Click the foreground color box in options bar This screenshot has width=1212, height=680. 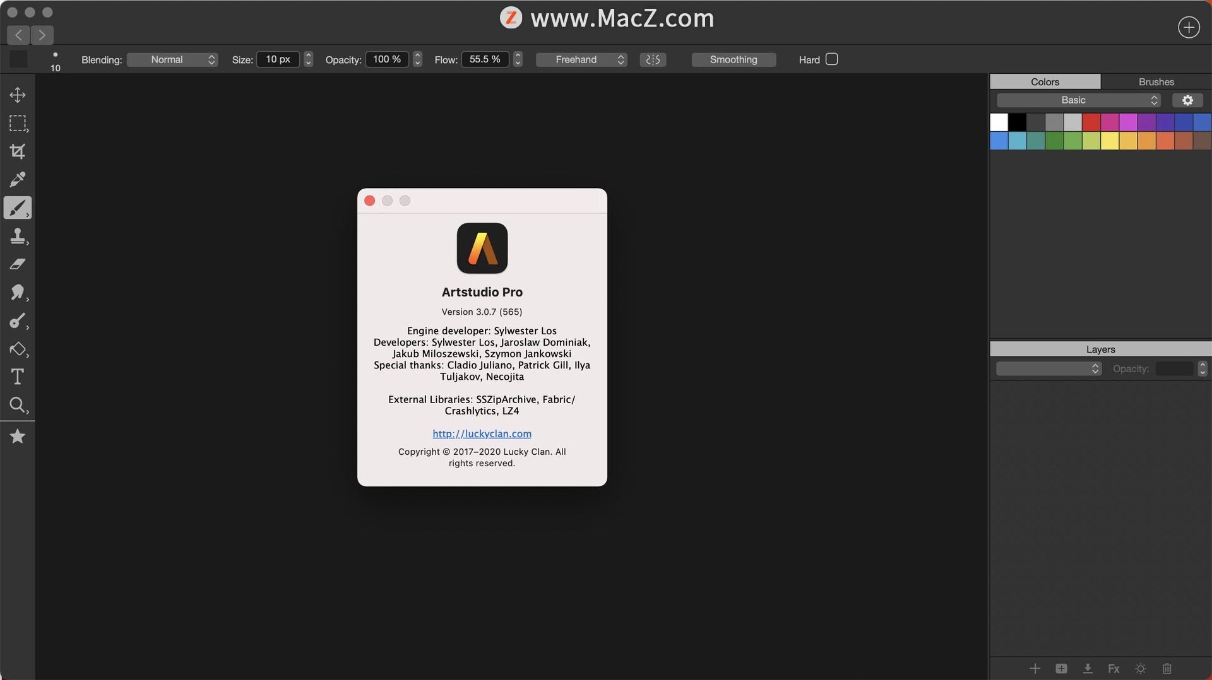click(19, 59)
